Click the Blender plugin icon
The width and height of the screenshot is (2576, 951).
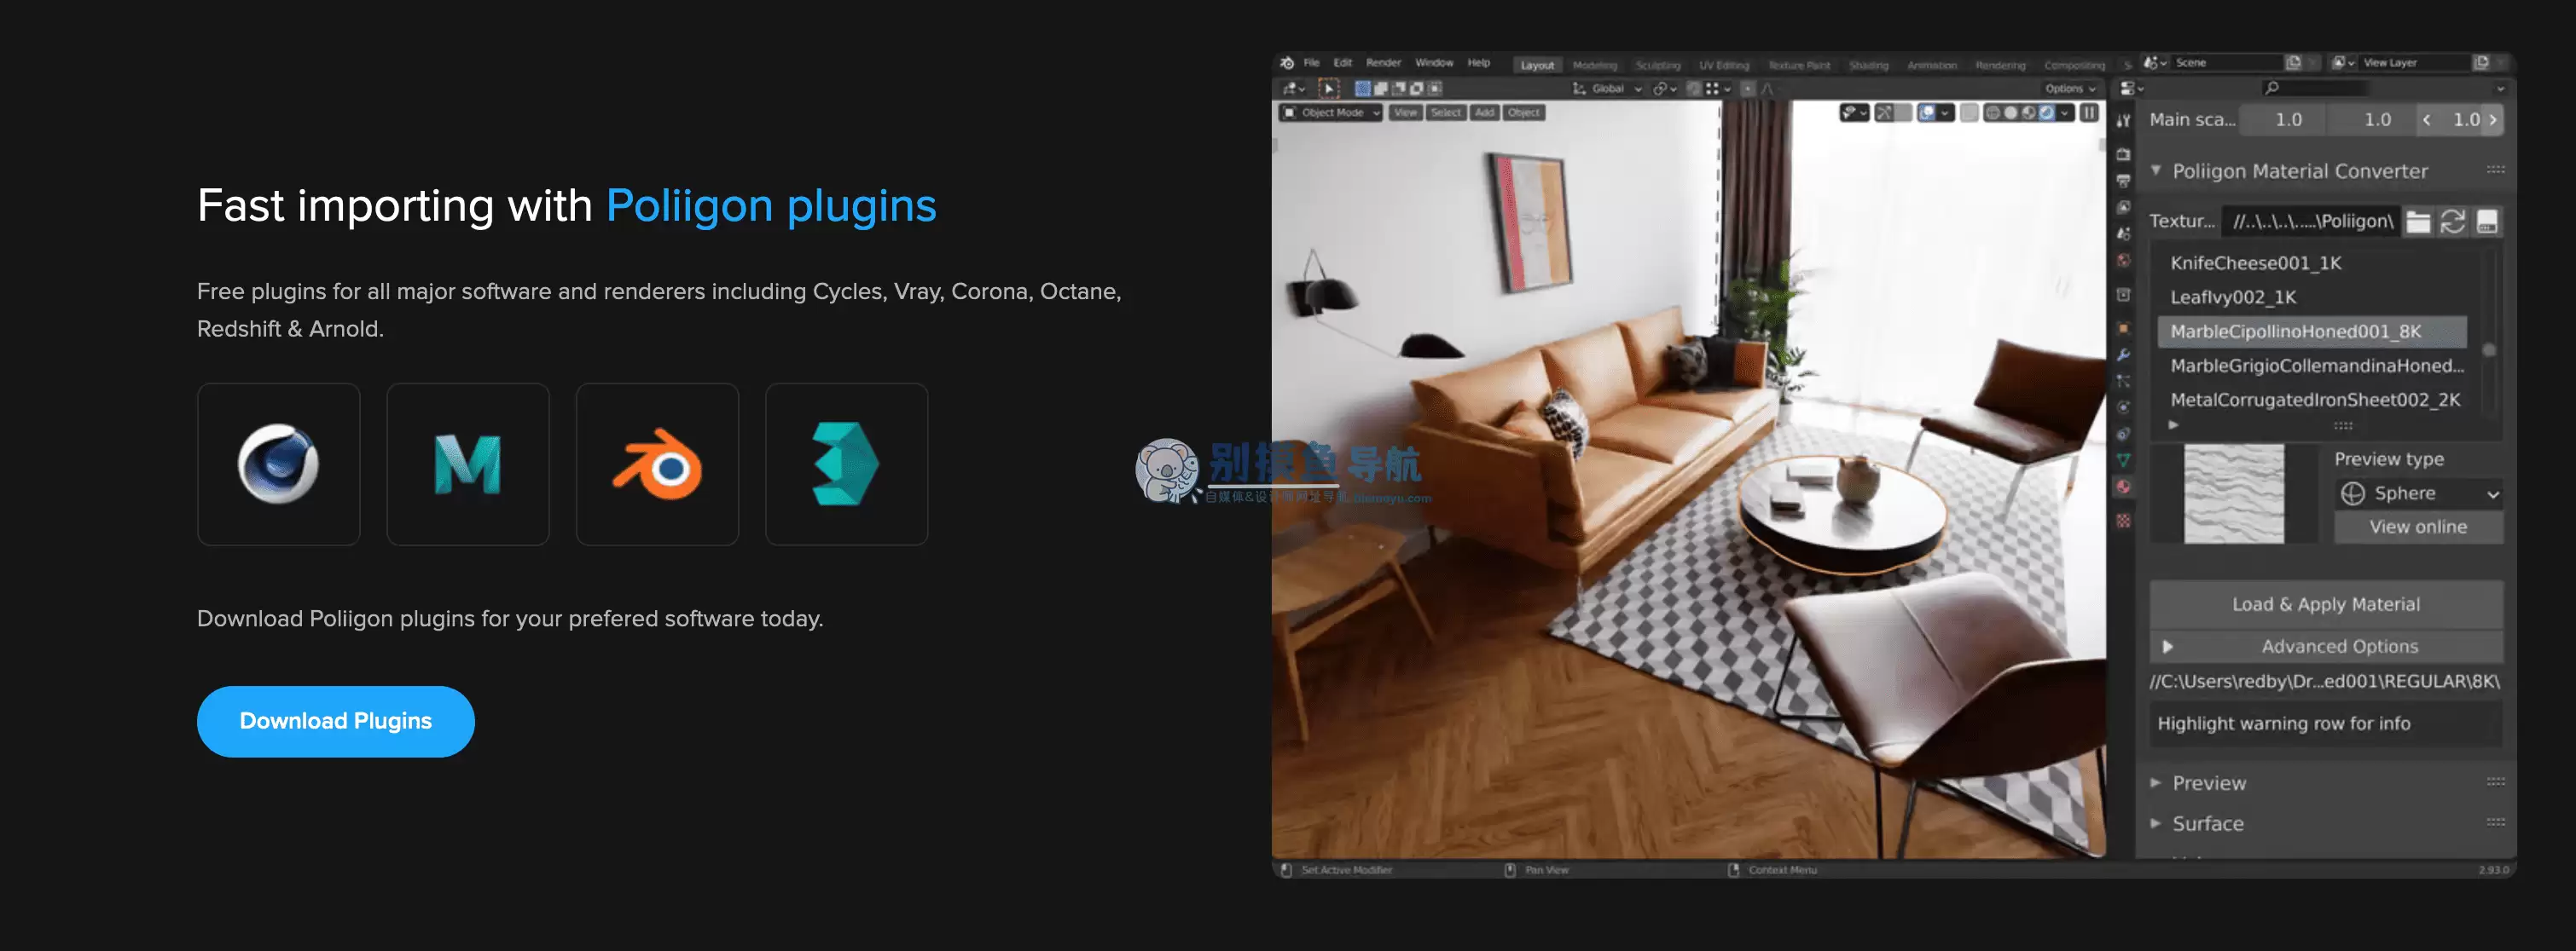click(657, 464)
